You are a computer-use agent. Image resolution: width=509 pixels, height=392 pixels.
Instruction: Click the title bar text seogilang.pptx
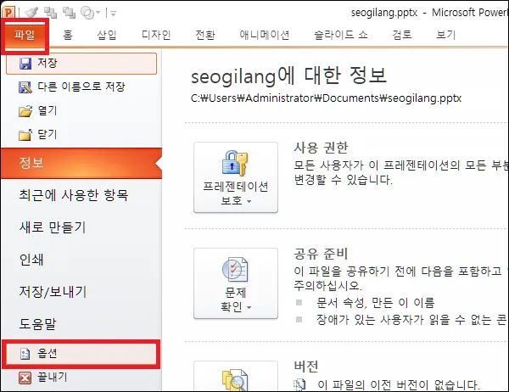pyautogui.click(x=384, y=13)
